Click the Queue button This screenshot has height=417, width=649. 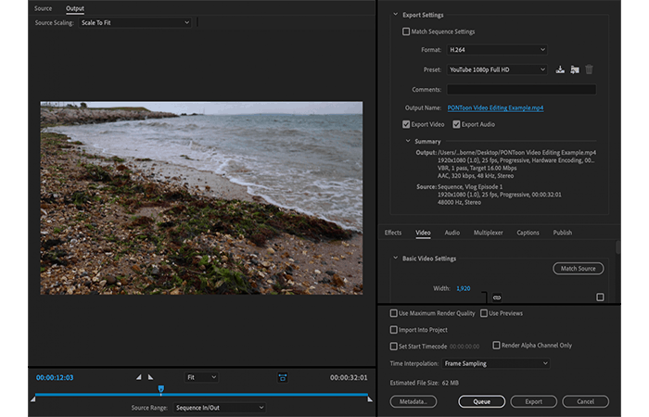(482, 401)
